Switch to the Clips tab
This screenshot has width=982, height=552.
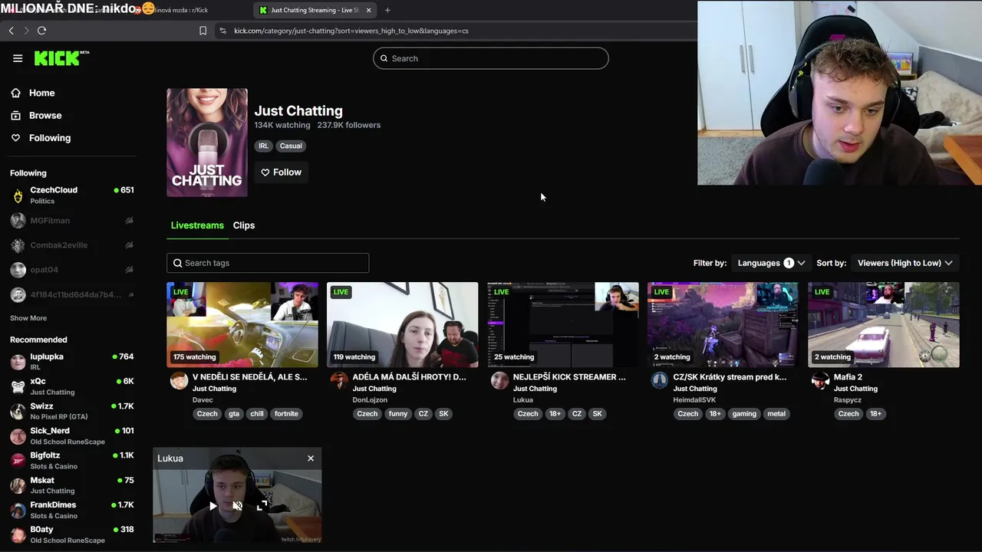[244, 225]
